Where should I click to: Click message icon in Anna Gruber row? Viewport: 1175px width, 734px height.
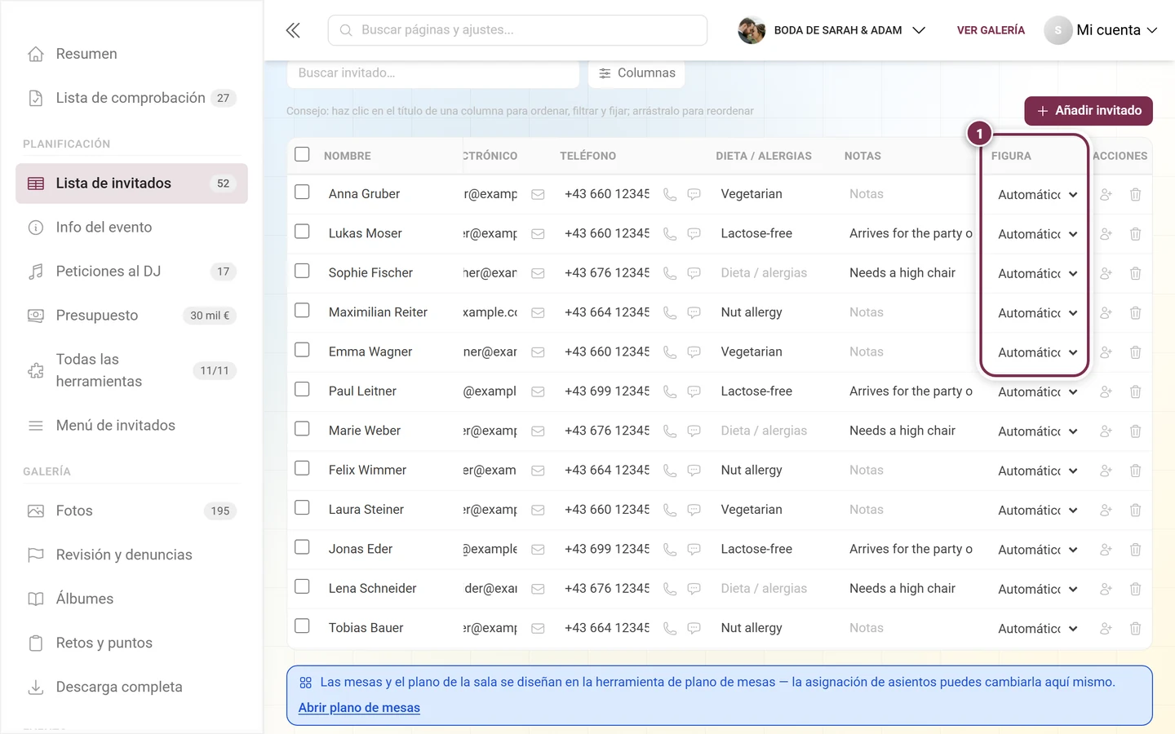[x=694, y=194]
